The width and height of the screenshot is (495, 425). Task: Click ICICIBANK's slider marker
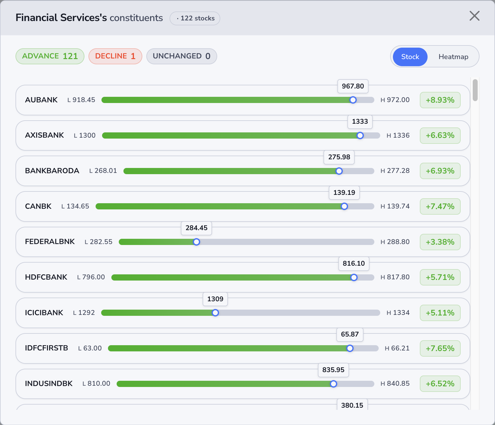(215, 313)
